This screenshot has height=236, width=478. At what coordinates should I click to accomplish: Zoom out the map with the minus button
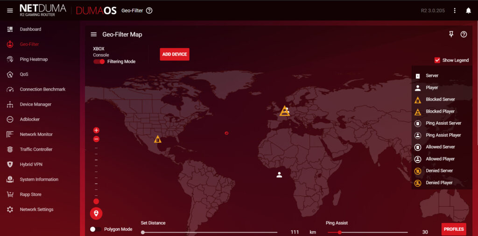click(96, 139)
